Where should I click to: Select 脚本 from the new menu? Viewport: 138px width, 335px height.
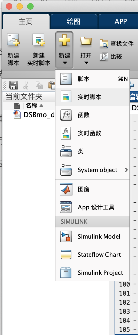(x=92, y=79)
